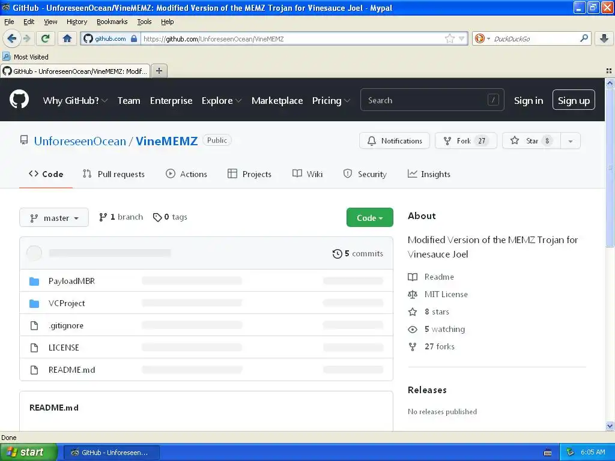
Task: Open the master branch selector
Action: pos(54,217)
